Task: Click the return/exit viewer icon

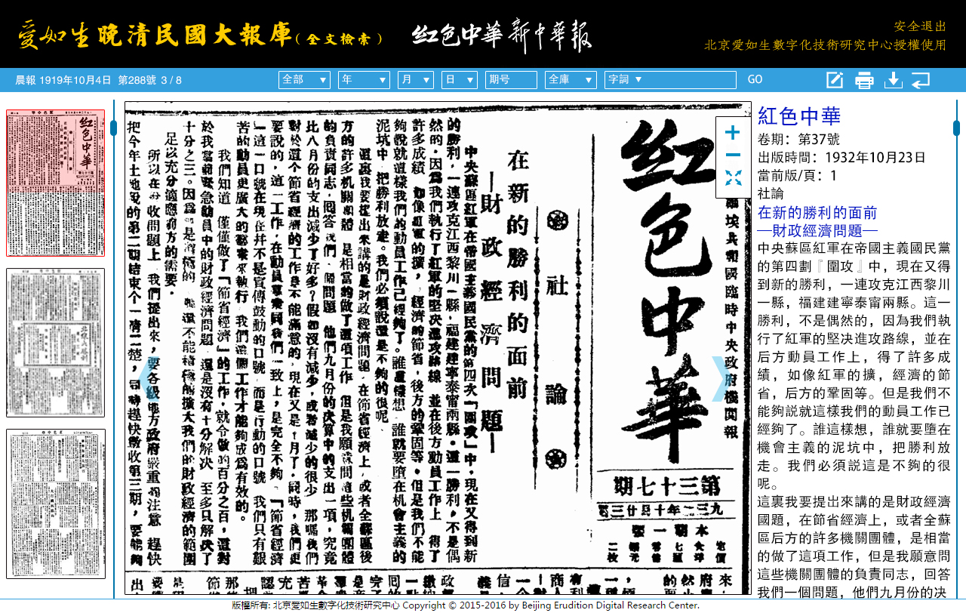Action: coord(921,79)
